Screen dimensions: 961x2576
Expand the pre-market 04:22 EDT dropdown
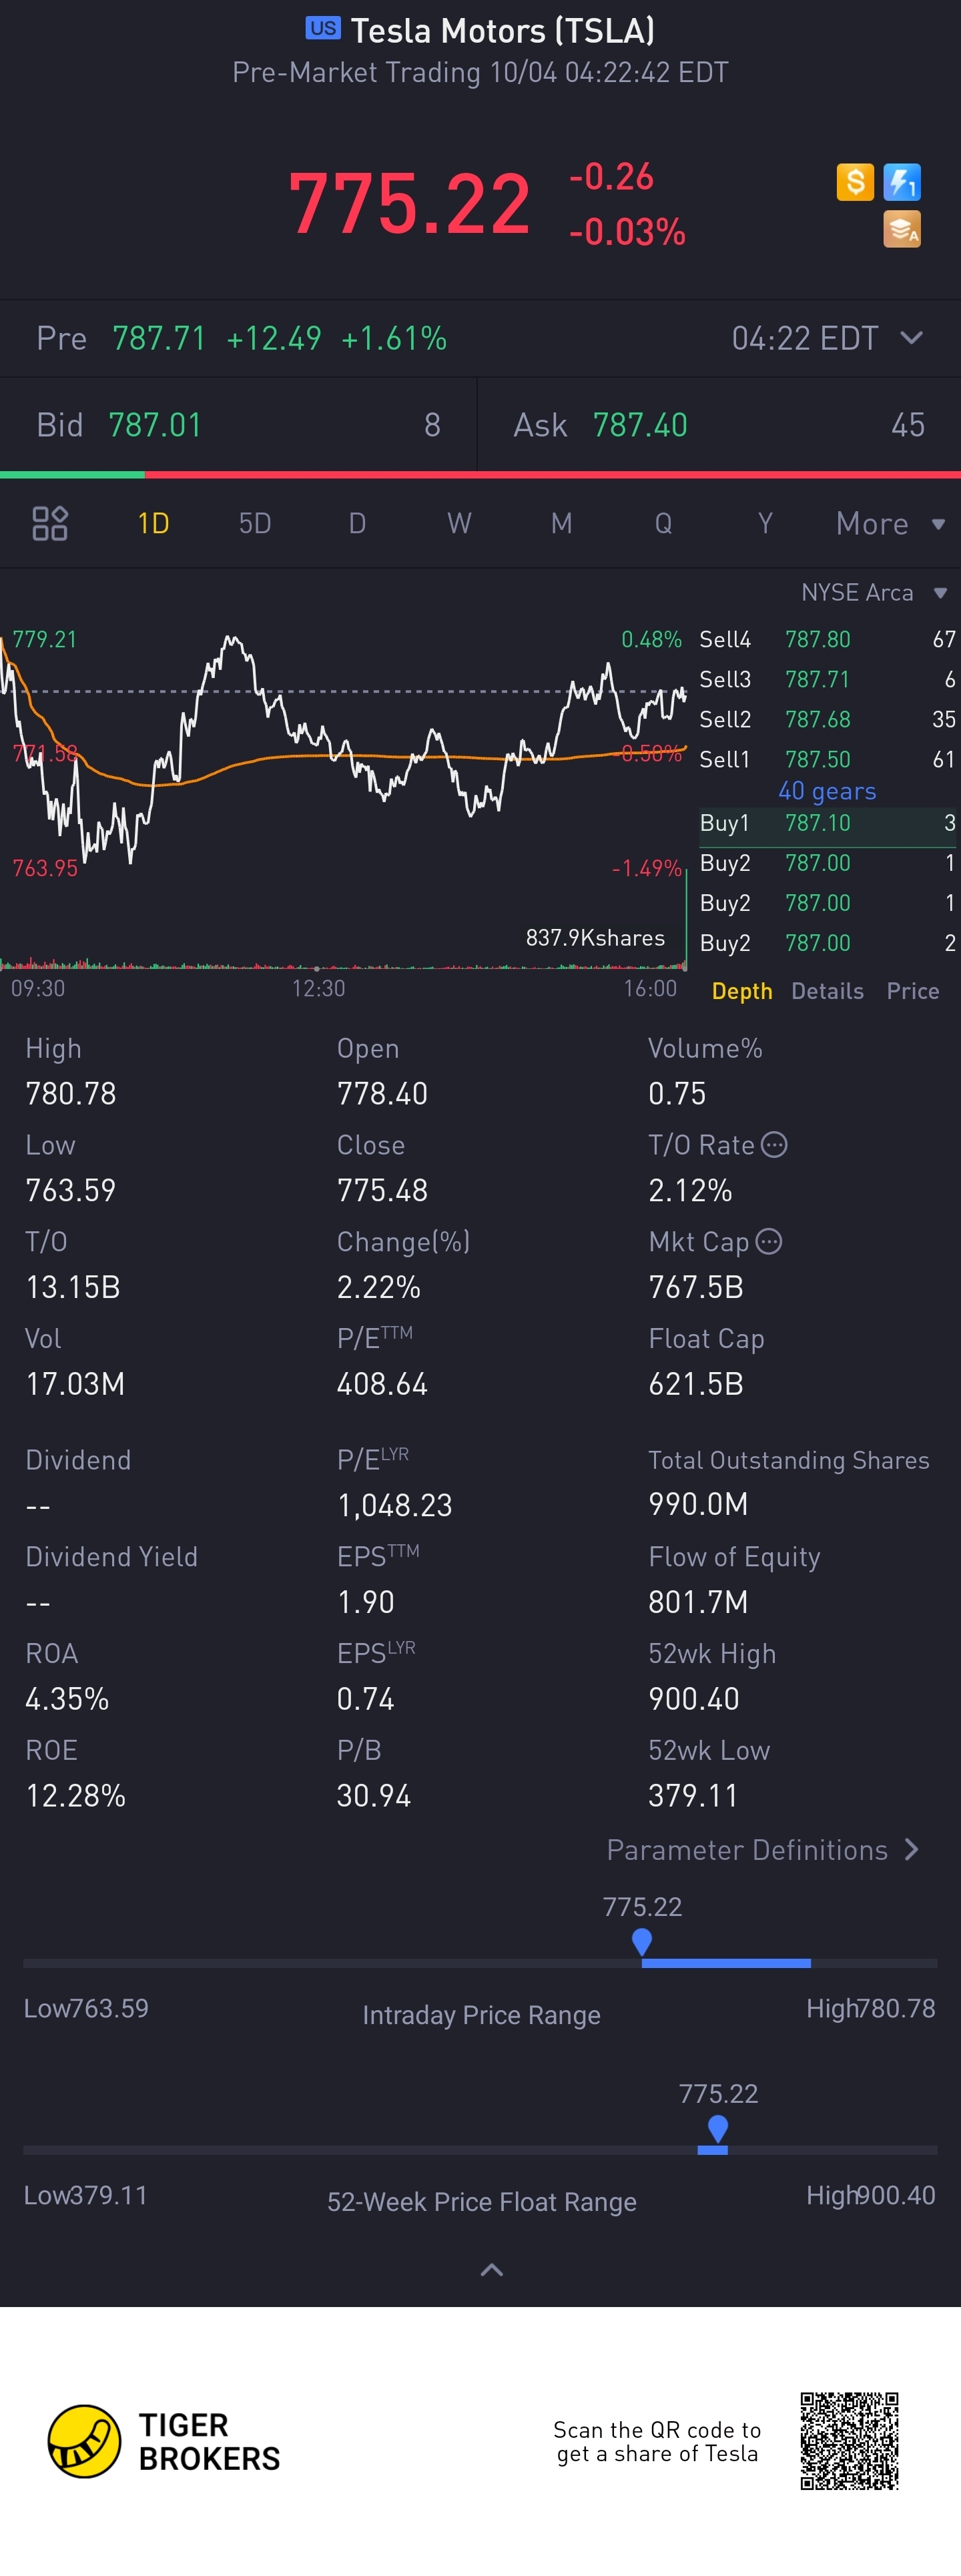click(x=827, y=338)
